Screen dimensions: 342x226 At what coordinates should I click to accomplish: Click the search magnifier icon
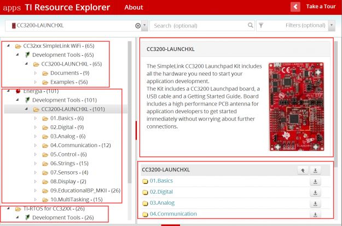(251, 25)
